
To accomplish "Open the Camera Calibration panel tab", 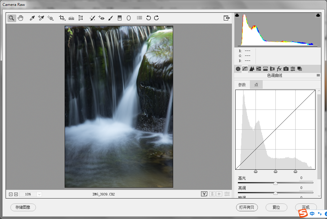I will pos(286,69).
